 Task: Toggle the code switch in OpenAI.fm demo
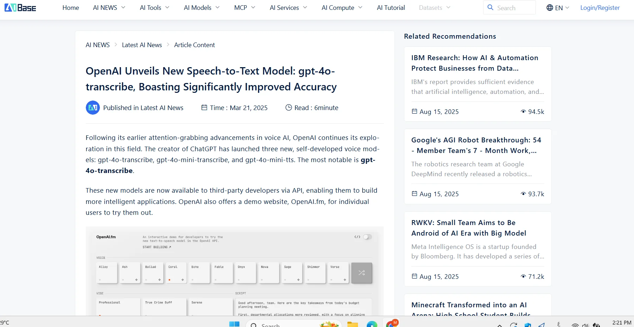pyautogui.click(x=367, y=237)
